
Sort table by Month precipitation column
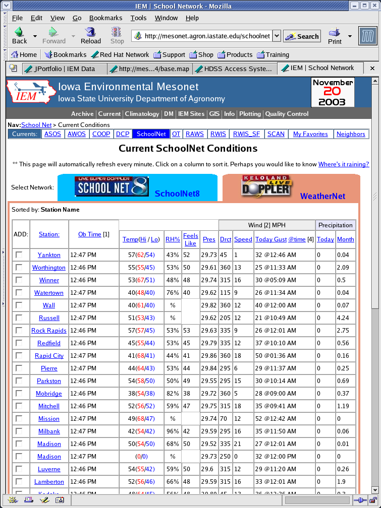pyautogui.click(x=345, y=239)
